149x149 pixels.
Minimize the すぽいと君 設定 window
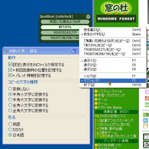tap(74, 51)
